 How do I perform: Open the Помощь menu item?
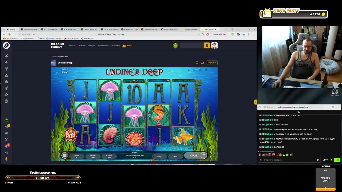(82, 46)
